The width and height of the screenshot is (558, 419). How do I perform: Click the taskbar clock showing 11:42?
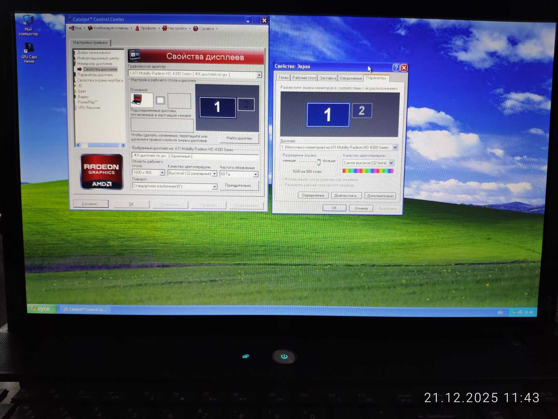[x=529, y=312]
